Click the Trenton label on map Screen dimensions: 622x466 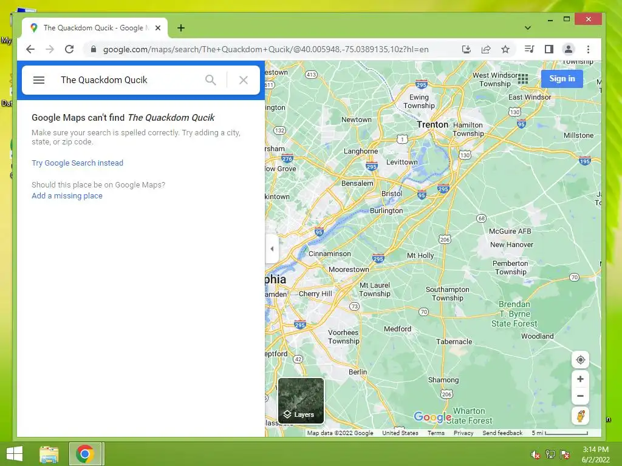(432, 124)
